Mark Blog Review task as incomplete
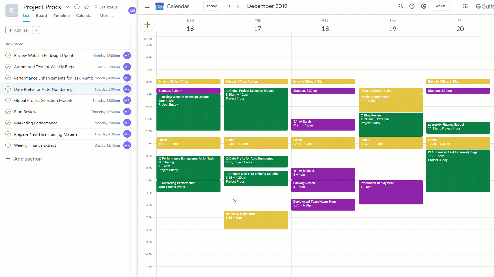The image size is (494, 277). (8, 112)
